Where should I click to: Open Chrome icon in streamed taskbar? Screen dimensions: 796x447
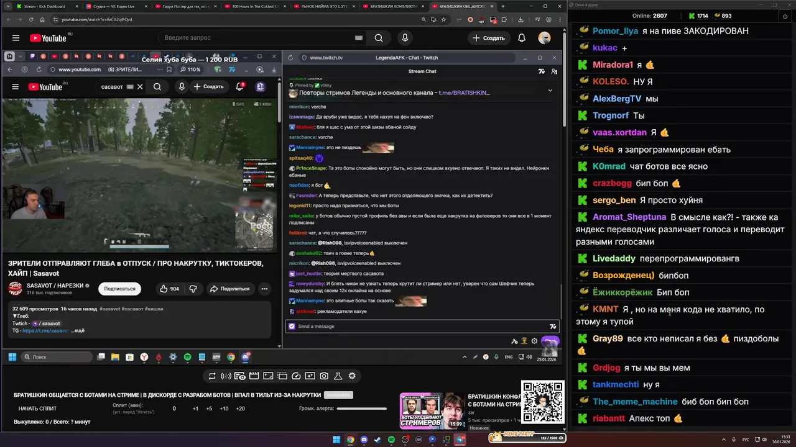tap(231, 357)
